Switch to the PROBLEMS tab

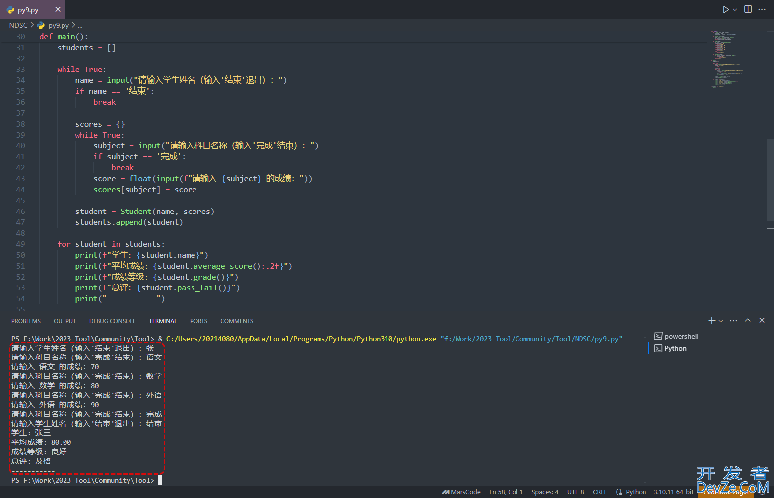click(x=26, y=321)
